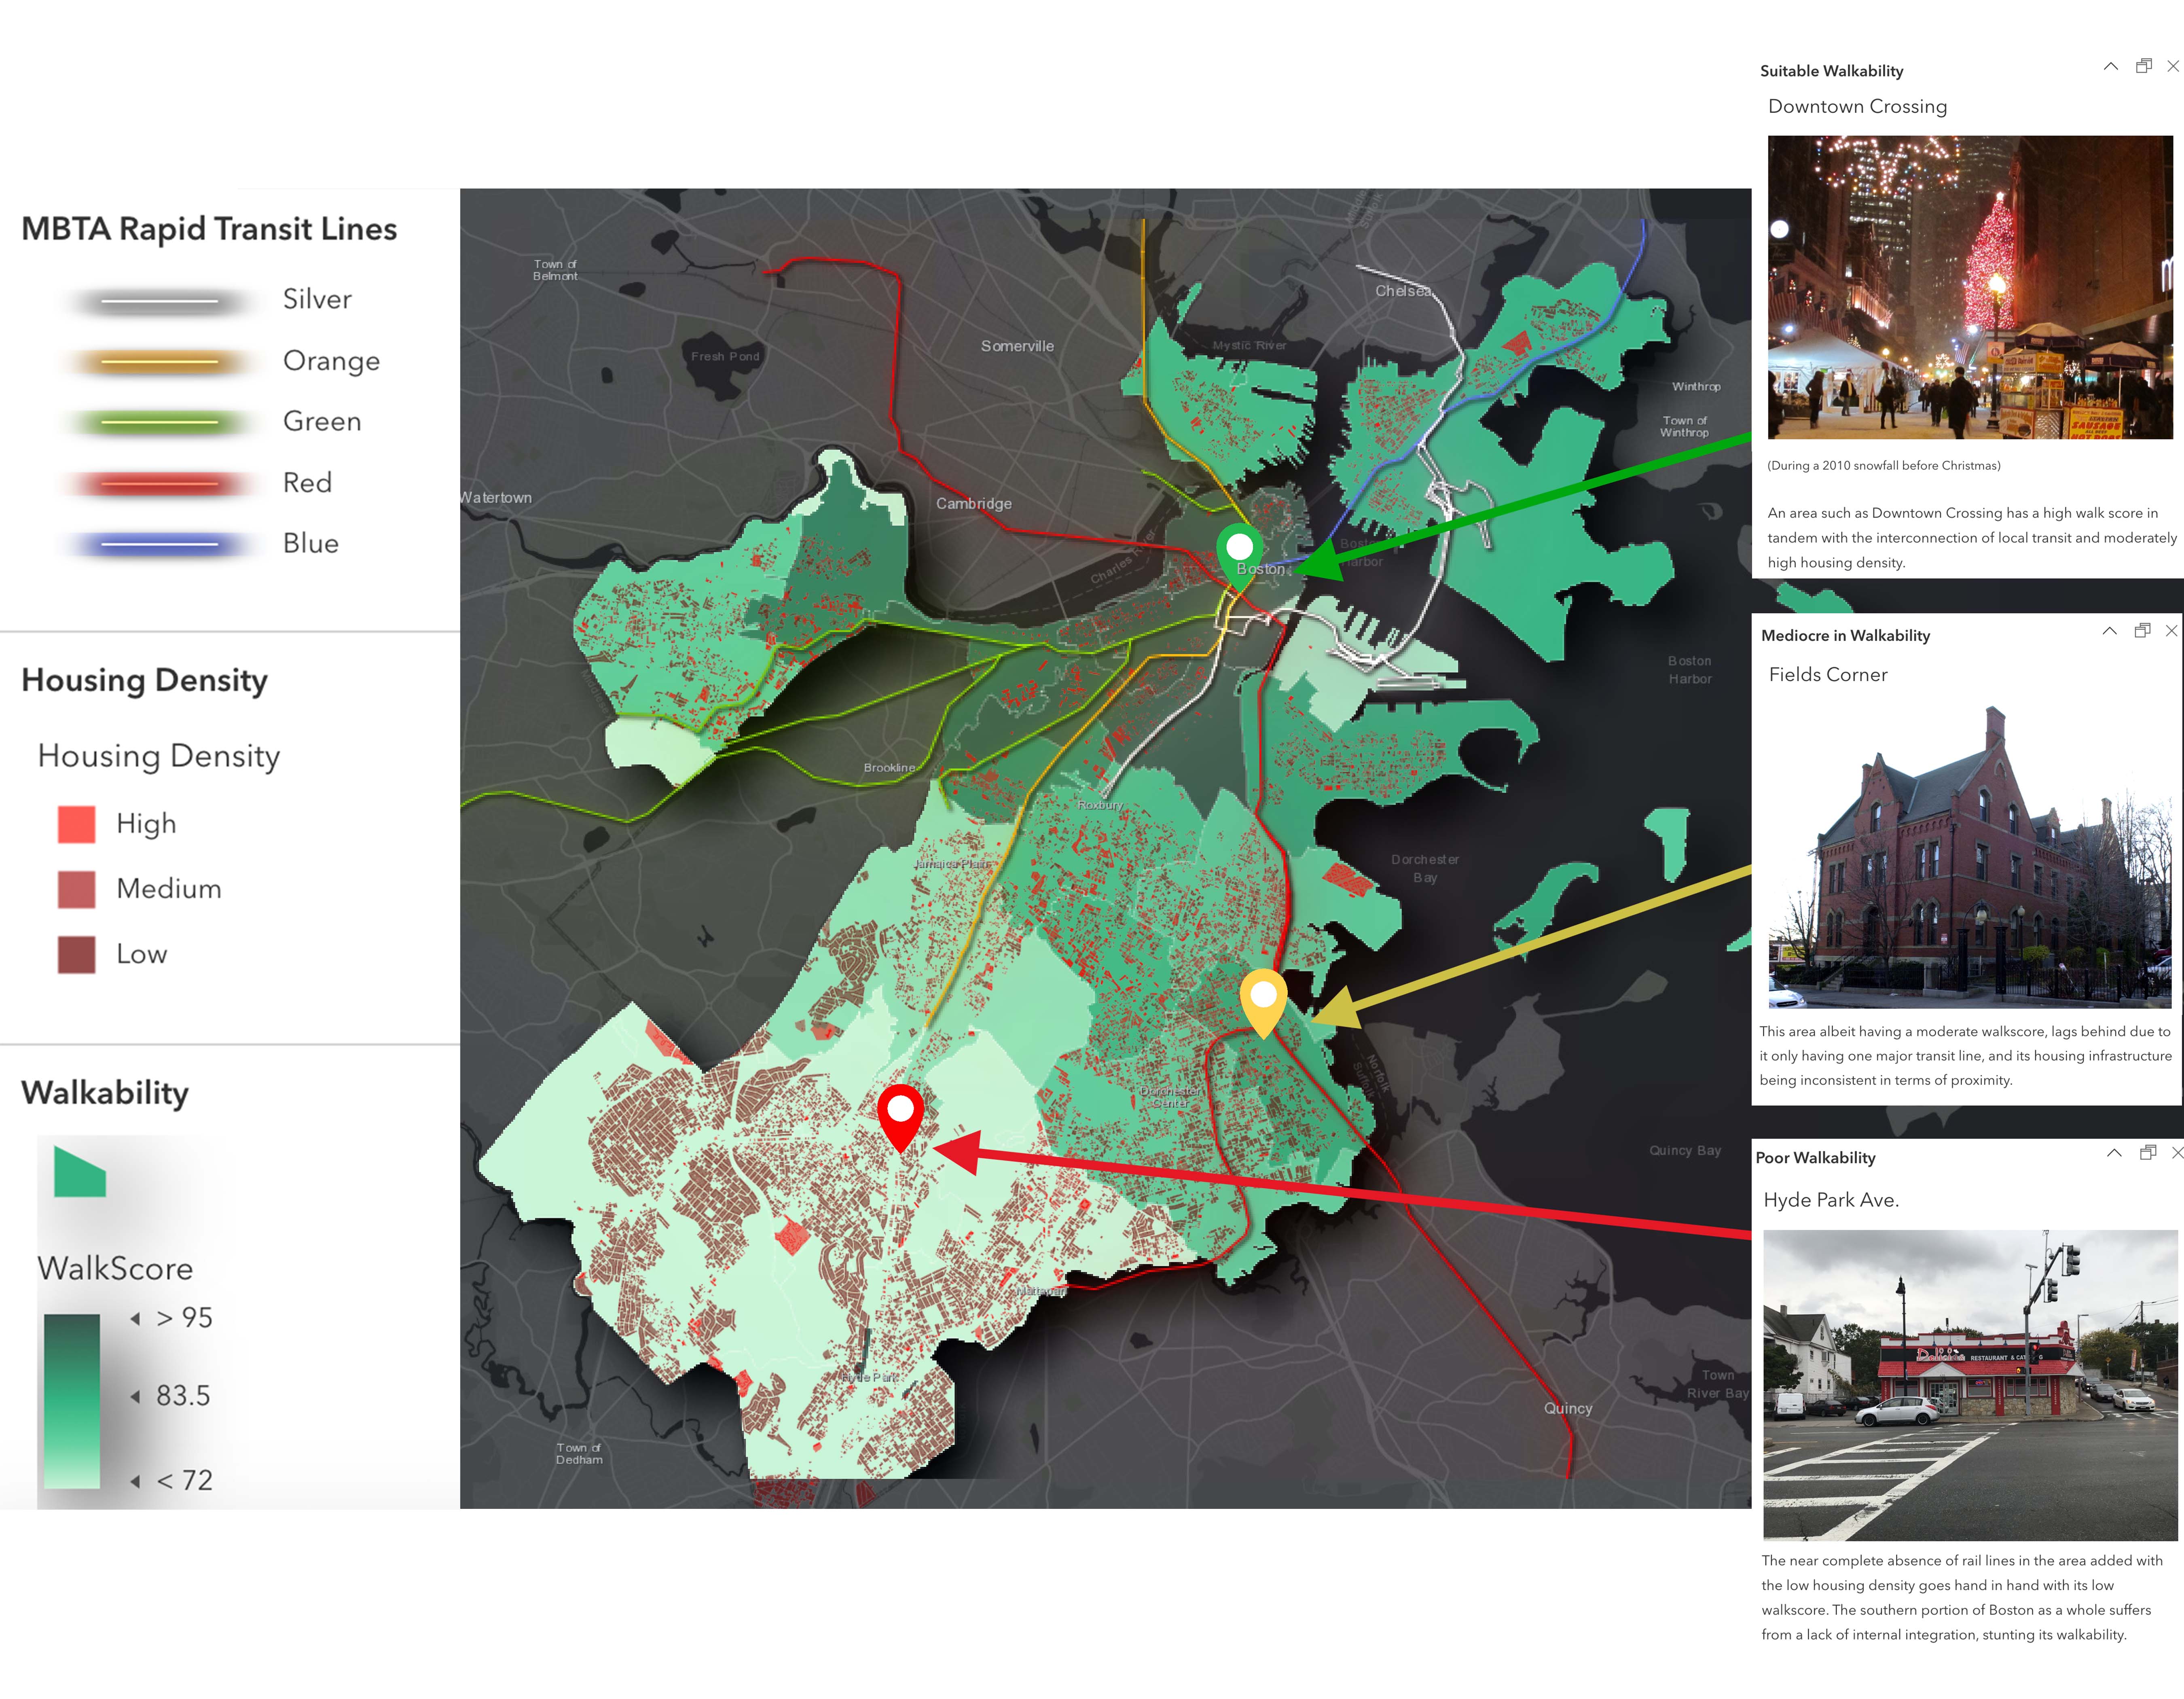
Task: Open the Hyde Park Ave intersection photo
Action: pos(1970,1385)
